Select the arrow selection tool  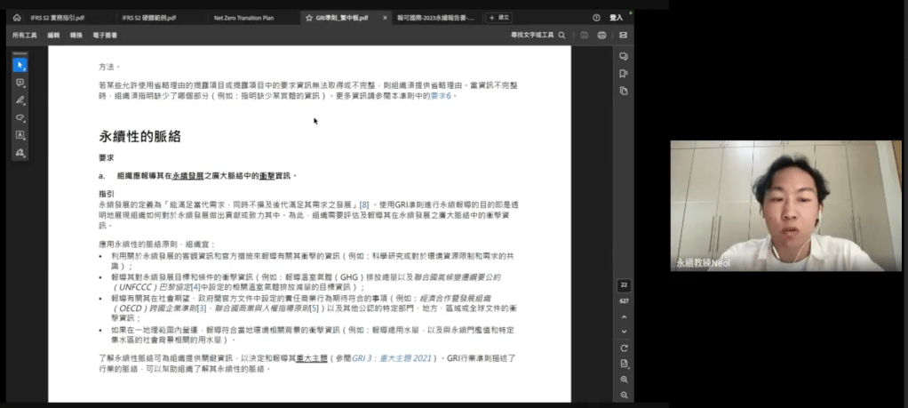pos(20,65)
